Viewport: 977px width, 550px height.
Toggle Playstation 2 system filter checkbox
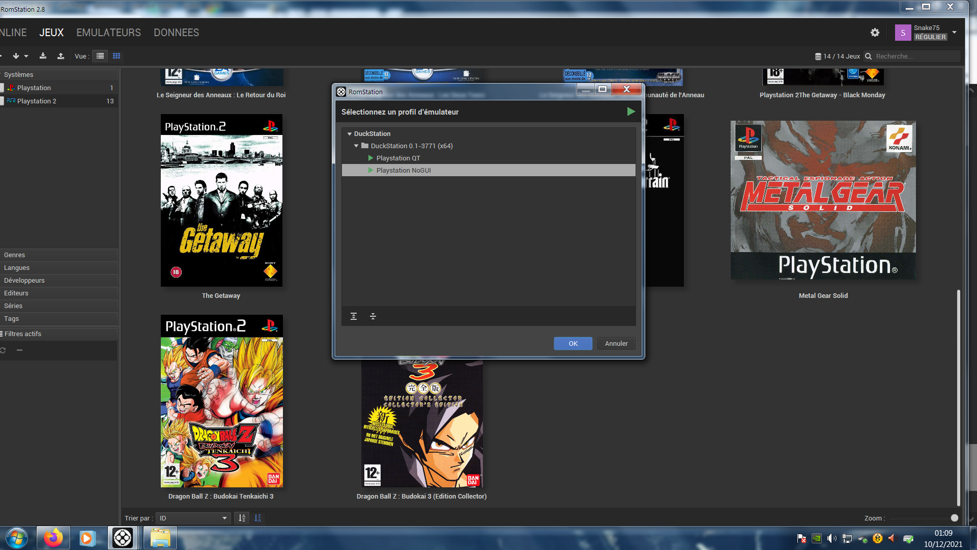(x=2, y=101)
